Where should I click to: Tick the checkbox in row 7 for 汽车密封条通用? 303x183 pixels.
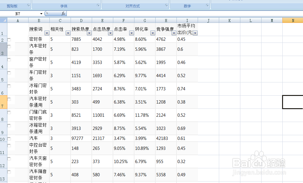(x=9, y=99)
